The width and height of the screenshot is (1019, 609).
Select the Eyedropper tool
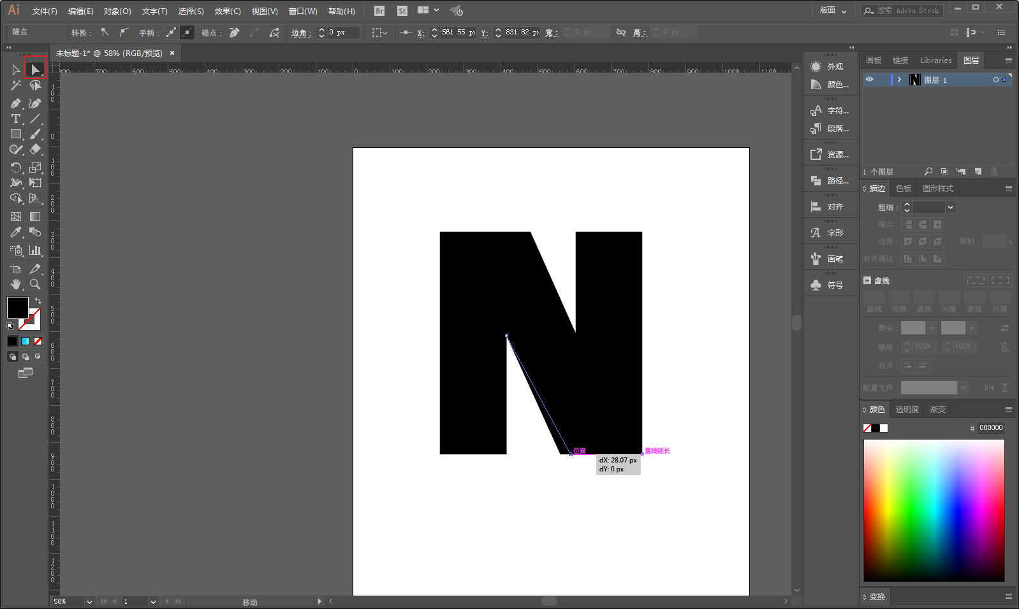pos(16,233)
